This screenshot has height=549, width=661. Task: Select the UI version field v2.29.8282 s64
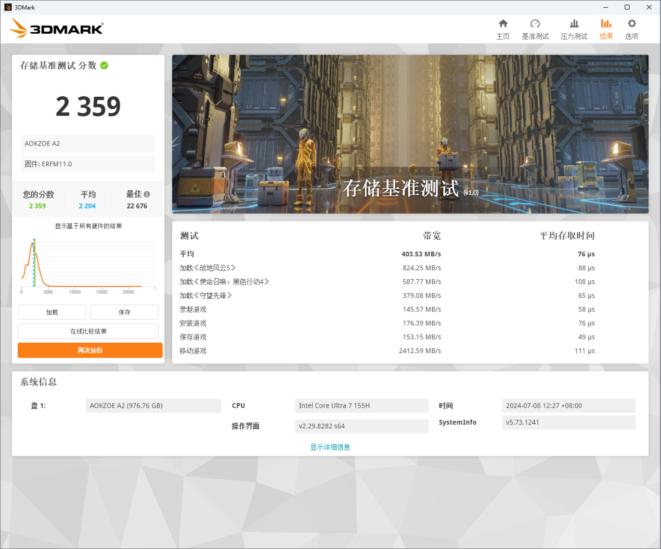click(361, 426)
